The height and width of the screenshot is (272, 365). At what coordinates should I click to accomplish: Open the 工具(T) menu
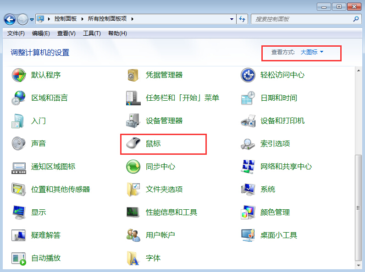click(x=92, y=33)
